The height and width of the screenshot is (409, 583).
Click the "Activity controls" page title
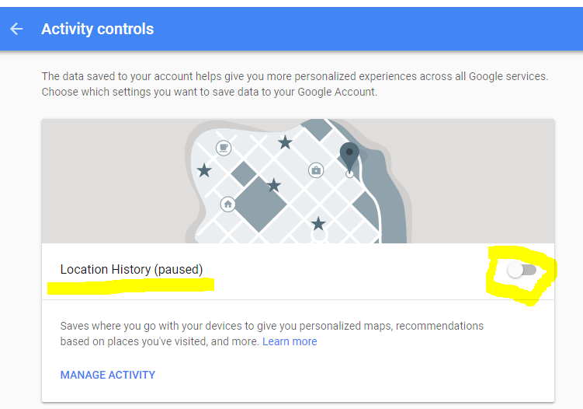click(x=97, y=30)
